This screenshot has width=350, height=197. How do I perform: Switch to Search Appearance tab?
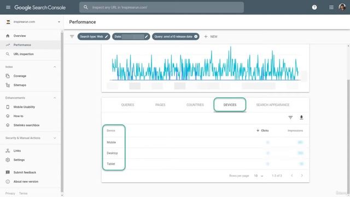point(273,105)
